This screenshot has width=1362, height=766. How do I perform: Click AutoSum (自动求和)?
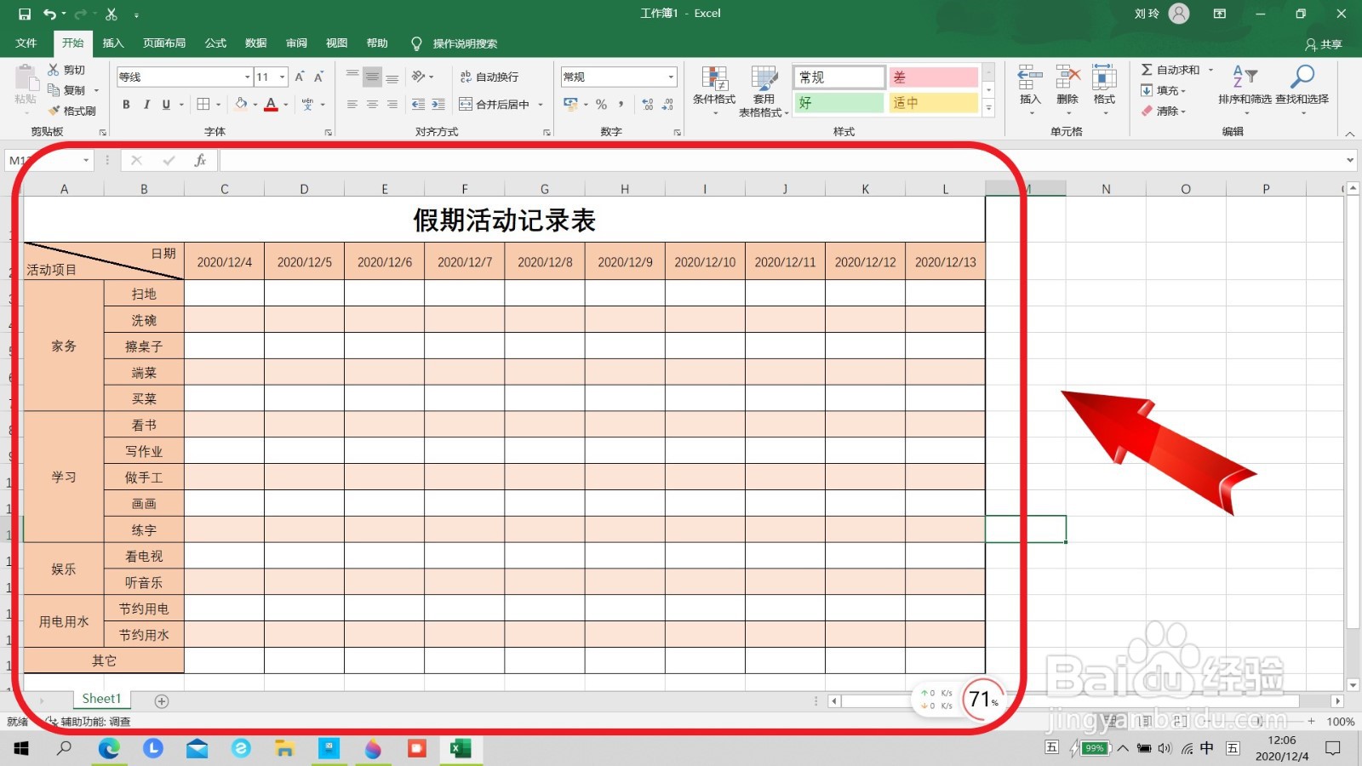tap(1170, 70)
